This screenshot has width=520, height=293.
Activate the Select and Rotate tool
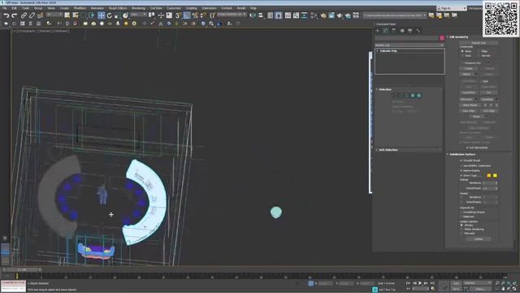[x=110, y=15]
